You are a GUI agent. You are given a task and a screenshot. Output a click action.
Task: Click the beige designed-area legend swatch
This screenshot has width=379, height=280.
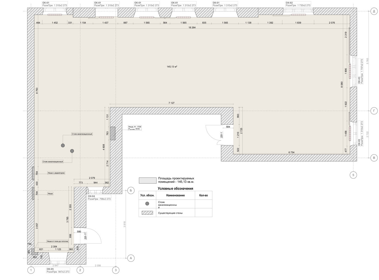click(147, 180)
